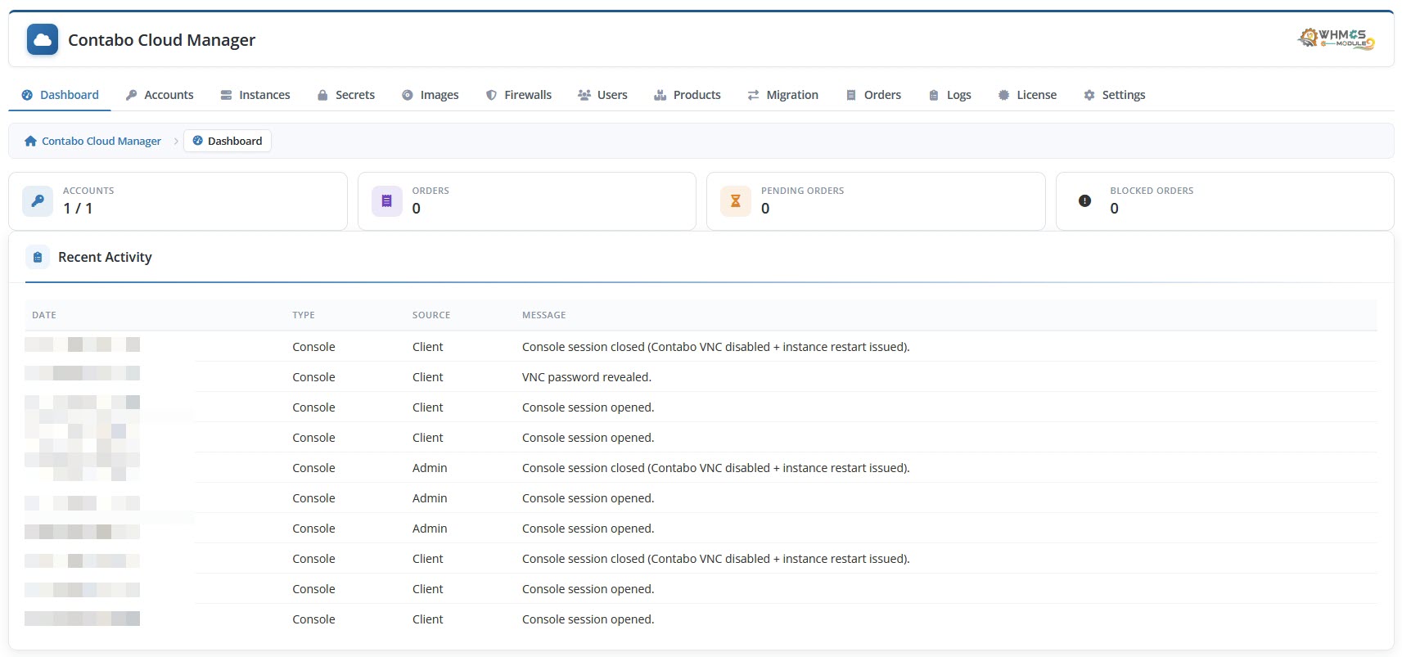Click the Contabo cloud logo icon
Image resolution: width=1402 pixels, height=657 pixels.
click(x=43, y=39)
